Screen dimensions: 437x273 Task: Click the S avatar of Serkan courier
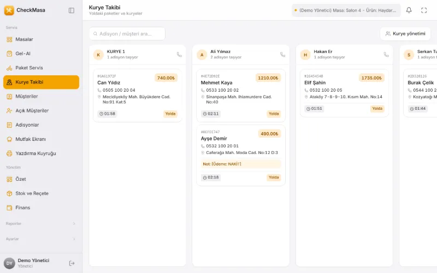coord(409,55)
